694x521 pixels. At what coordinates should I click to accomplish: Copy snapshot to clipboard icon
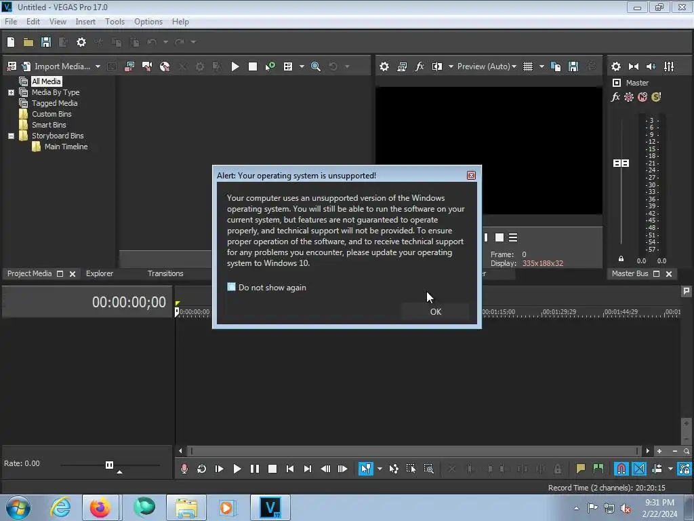(556, 66)
